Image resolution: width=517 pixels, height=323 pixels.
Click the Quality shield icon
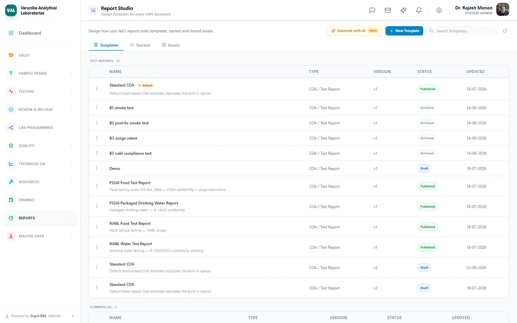(x=11, y=146)
